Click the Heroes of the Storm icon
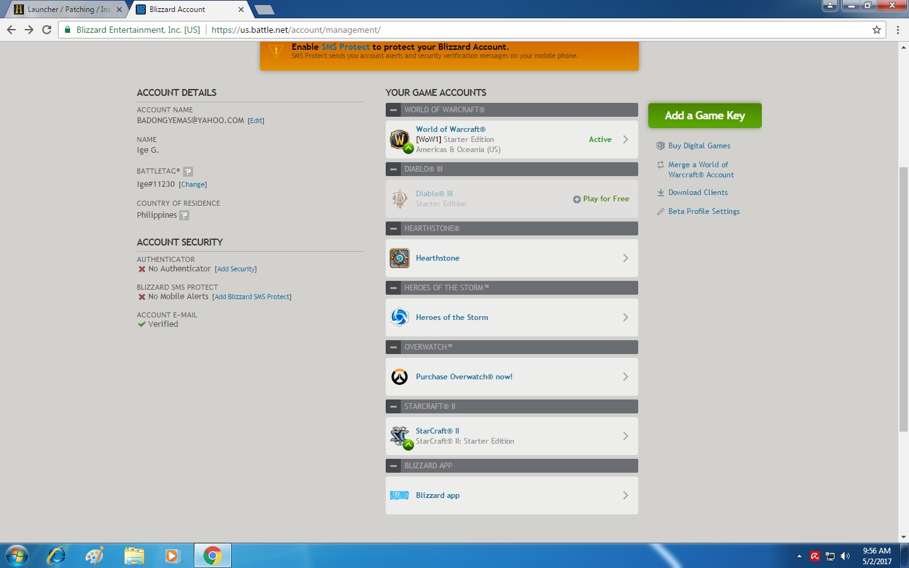909x568 pixels. [400, 317]
